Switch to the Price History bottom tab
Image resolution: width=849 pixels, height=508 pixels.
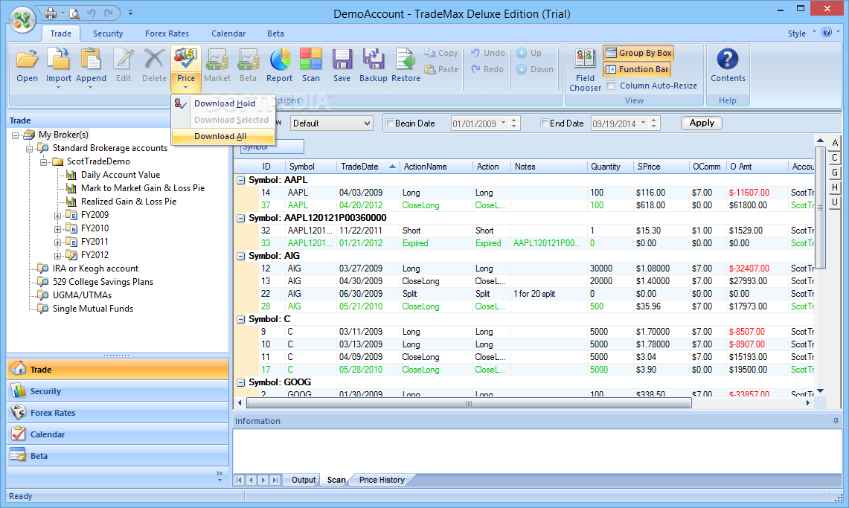tap(381, 480)
